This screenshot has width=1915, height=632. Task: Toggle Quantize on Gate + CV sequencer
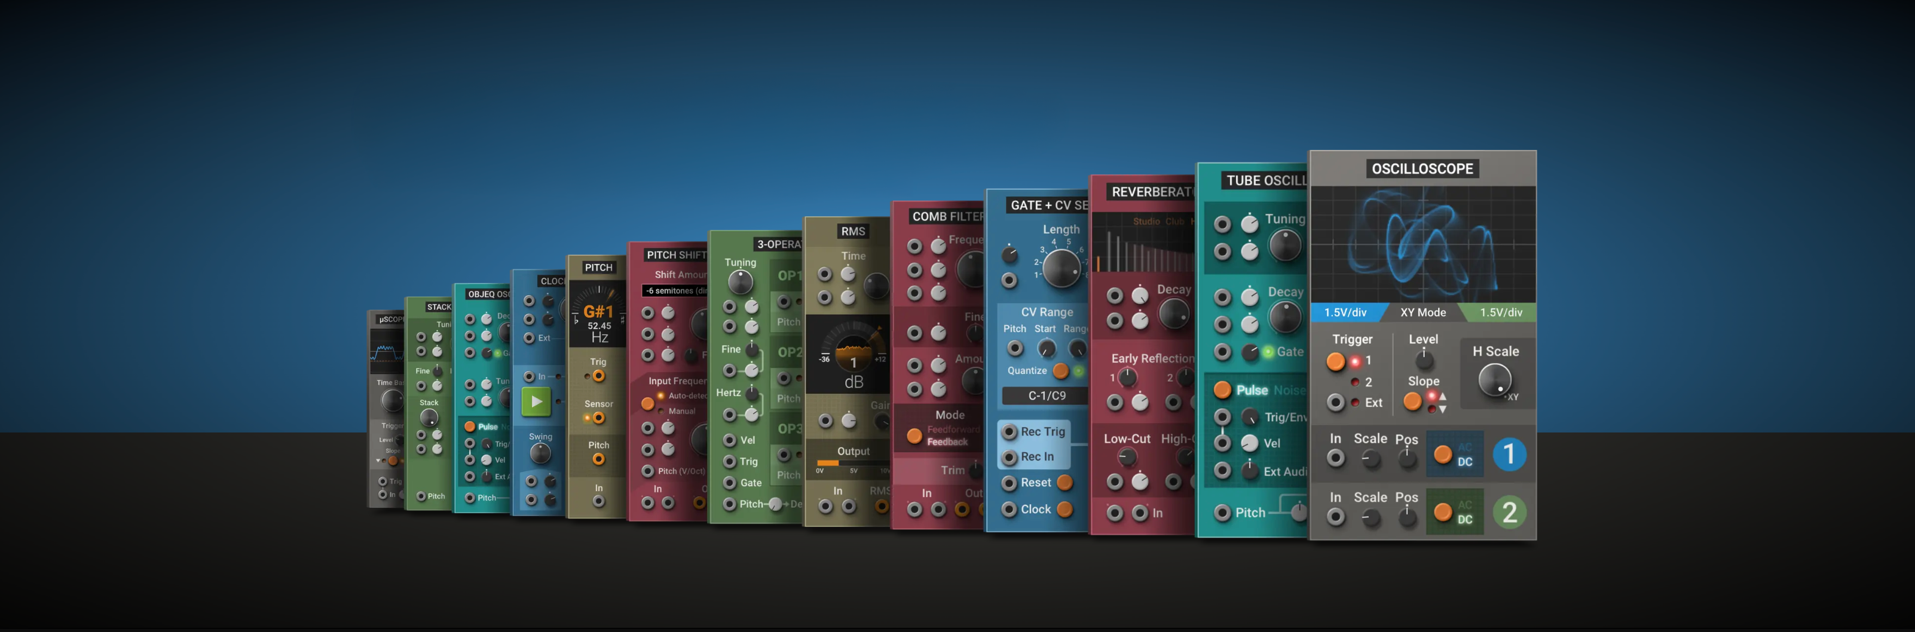tap(1061, 370)
